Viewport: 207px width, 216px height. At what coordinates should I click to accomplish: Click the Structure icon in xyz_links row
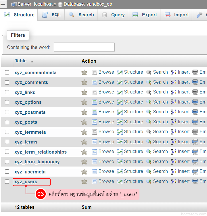[x=120, y=92]
